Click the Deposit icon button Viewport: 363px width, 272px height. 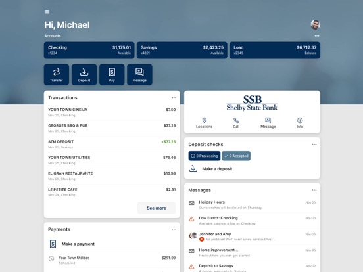pos(84,75)
